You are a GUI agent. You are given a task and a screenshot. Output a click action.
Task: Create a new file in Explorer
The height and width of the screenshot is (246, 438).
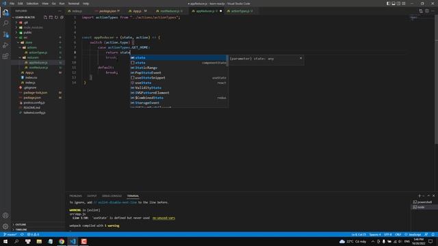coord(45,17)
